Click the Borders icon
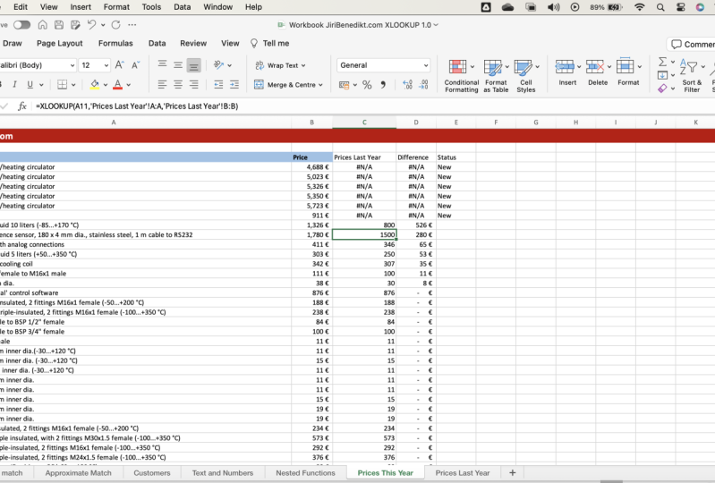The image size is (715, 483). pos(63,84)
